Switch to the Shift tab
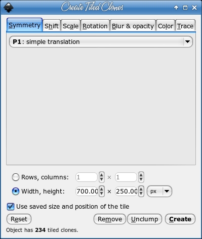Screen dimensions: 202x239 point(52,26)
